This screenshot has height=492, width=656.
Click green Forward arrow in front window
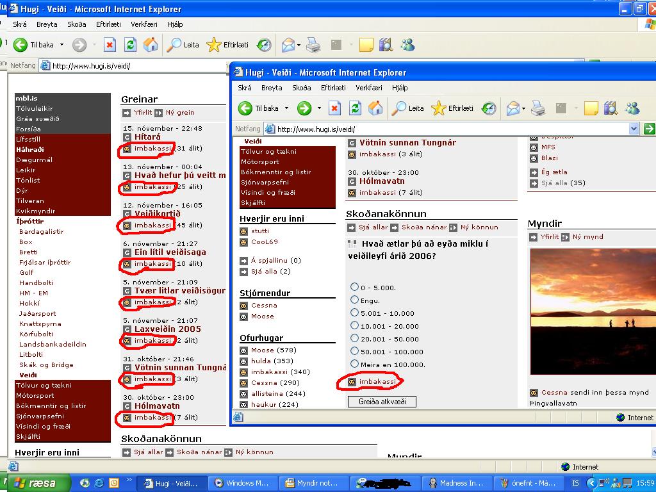[x=304, y=108]
